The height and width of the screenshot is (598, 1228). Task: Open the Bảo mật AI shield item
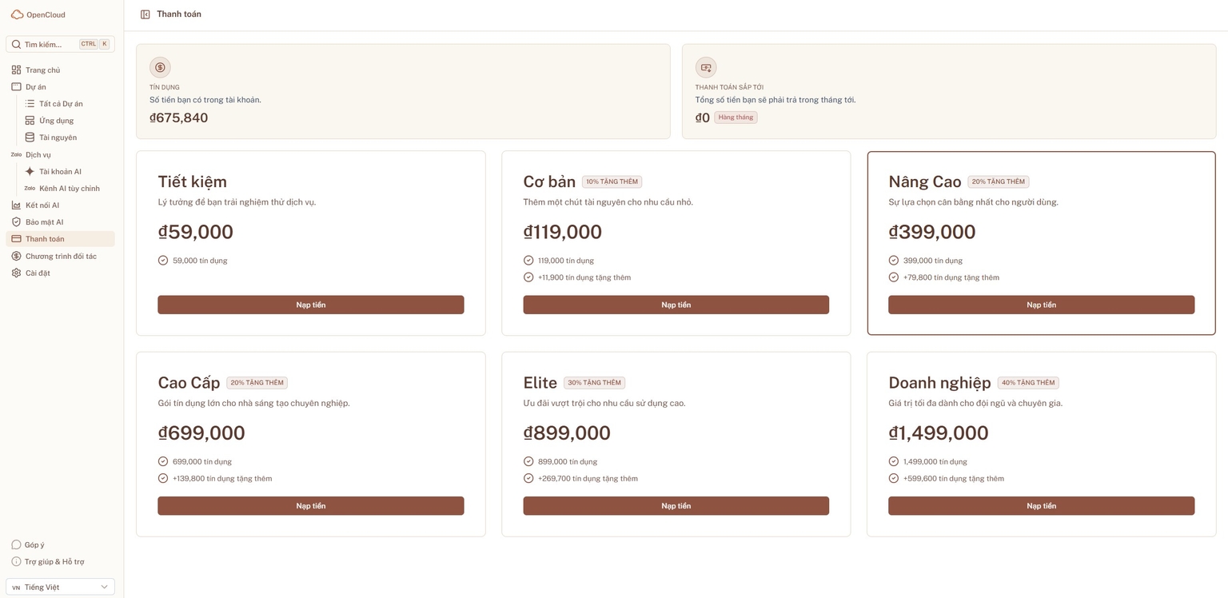coord(44,222)
